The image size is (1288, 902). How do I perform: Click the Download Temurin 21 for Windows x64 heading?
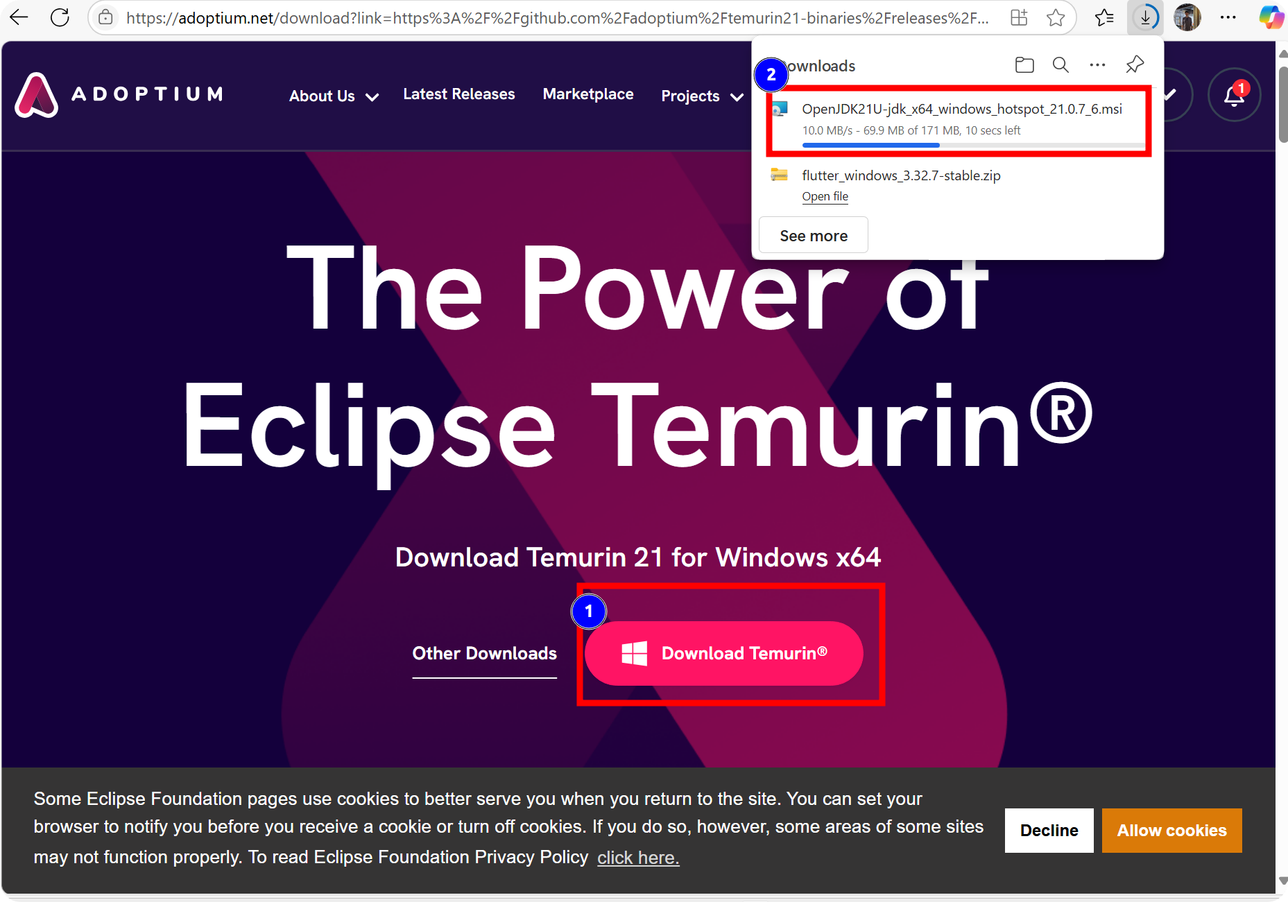[638, 557]
